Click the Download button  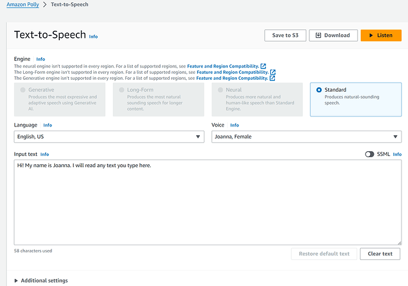[333, 35]
